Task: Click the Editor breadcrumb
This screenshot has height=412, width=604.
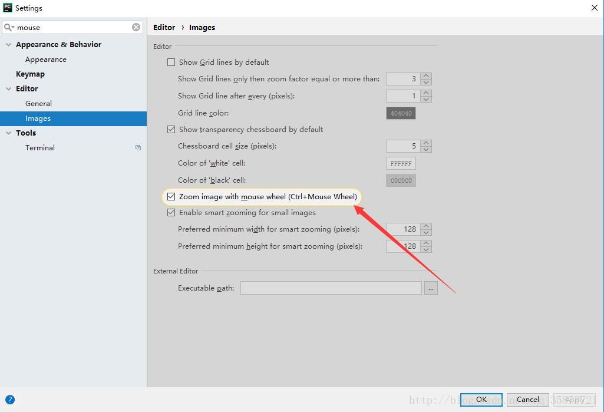Action: point(164,27)
